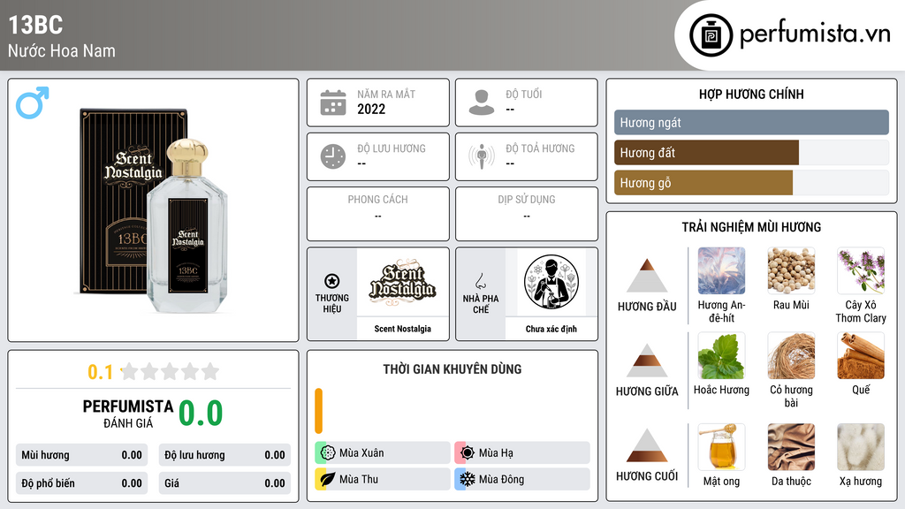Click the 2022 release year value
This screenshot has width=905, height=509.
coord(371,109)
